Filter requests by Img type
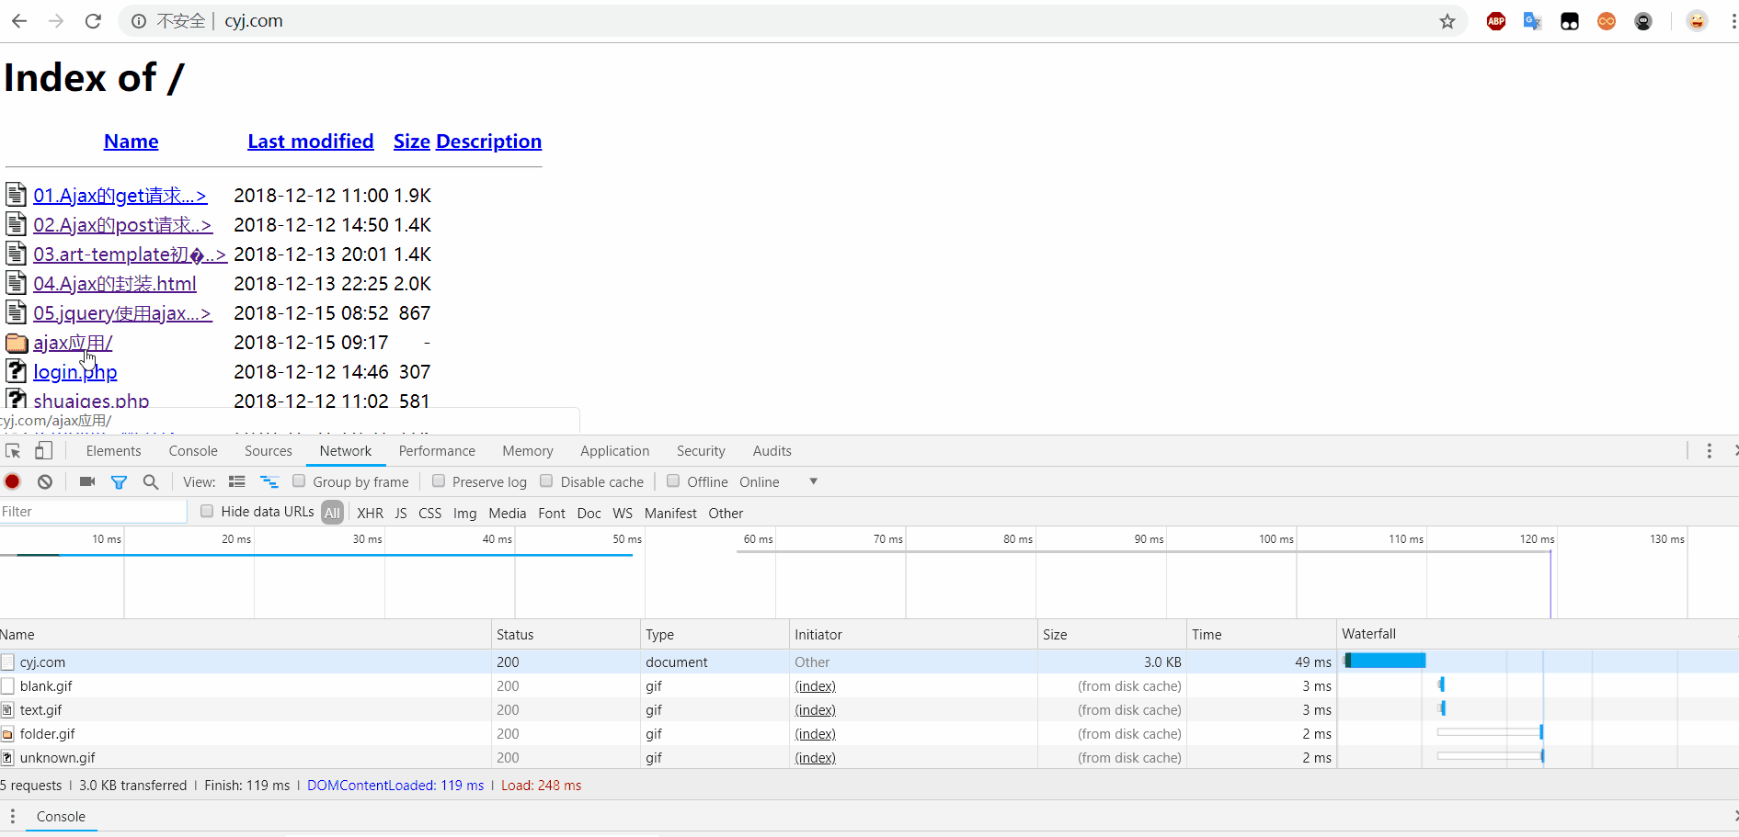 tap(464, 514)
